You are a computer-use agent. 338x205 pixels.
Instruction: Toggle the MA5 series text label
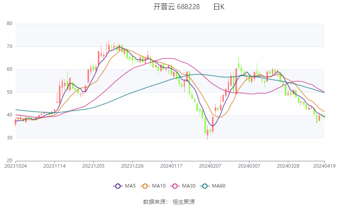pos(130,186)
